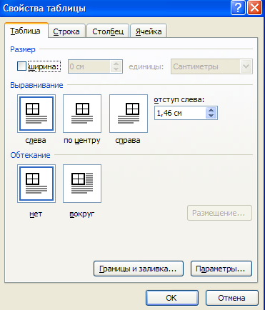Select left table alignment icon
This screenshot has height=310, width=265.
tap(36, 114)
